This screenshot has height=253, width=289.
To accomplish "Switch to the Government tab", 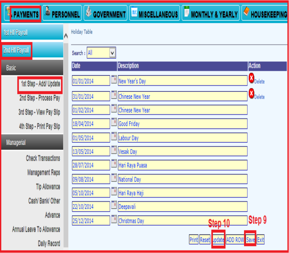I will pyautogui.click(x=105, y=14).
